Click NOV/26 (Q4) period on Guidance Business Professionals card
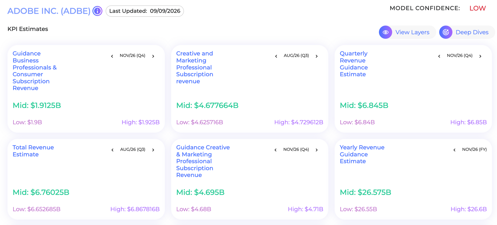The width and height of the screenshot is (497, 225). tap(133, 56)
